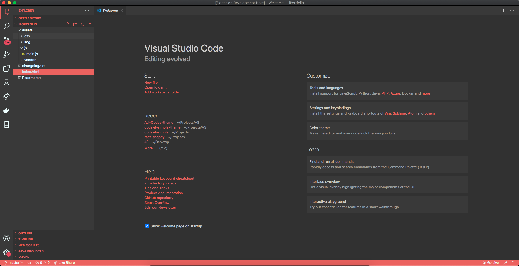Expand the TIMELINE section
Viewport: 519px width, 266px height.
tap(54, 239)
